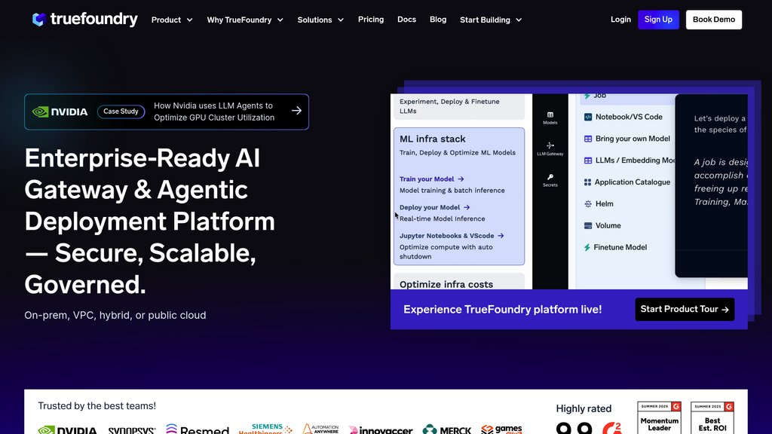Click the arrow next to Train your Model
Viewport: 772px width, 434px height.
coord(461,179)
